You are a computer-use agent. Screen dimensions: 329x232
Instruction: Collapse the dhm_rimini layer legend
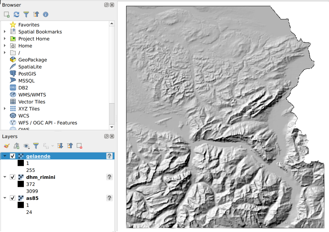click(x=5, y=177)
